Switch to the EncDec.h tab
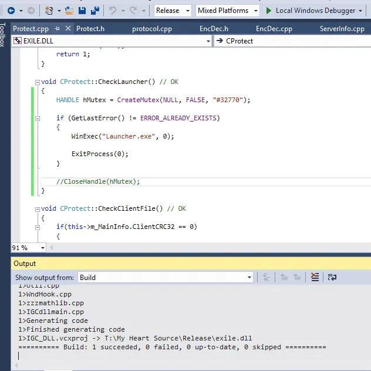This screenshot has width=371, height=371. pyautogui.click(x=214, y=29)
